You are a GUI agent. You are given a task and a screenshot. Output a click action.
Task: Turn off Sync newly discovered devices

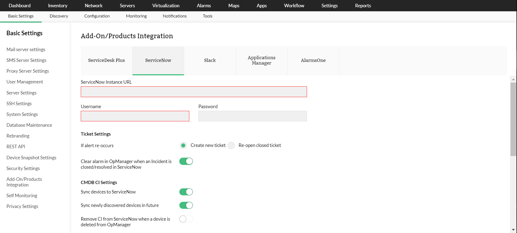click(186, 205)
